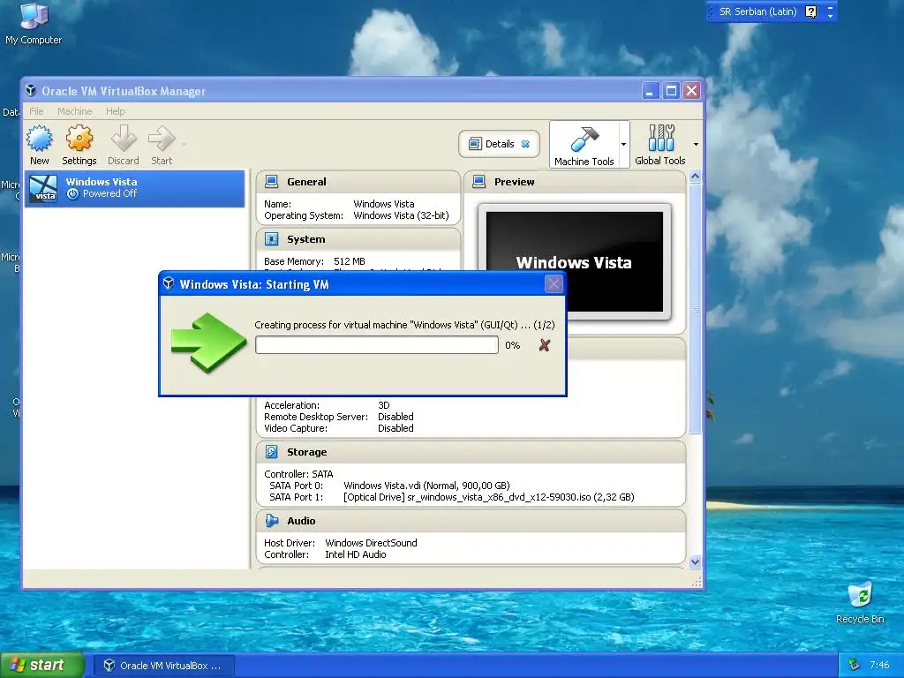
Task: Click the Details tool button
Action: [x=499, y=144]
